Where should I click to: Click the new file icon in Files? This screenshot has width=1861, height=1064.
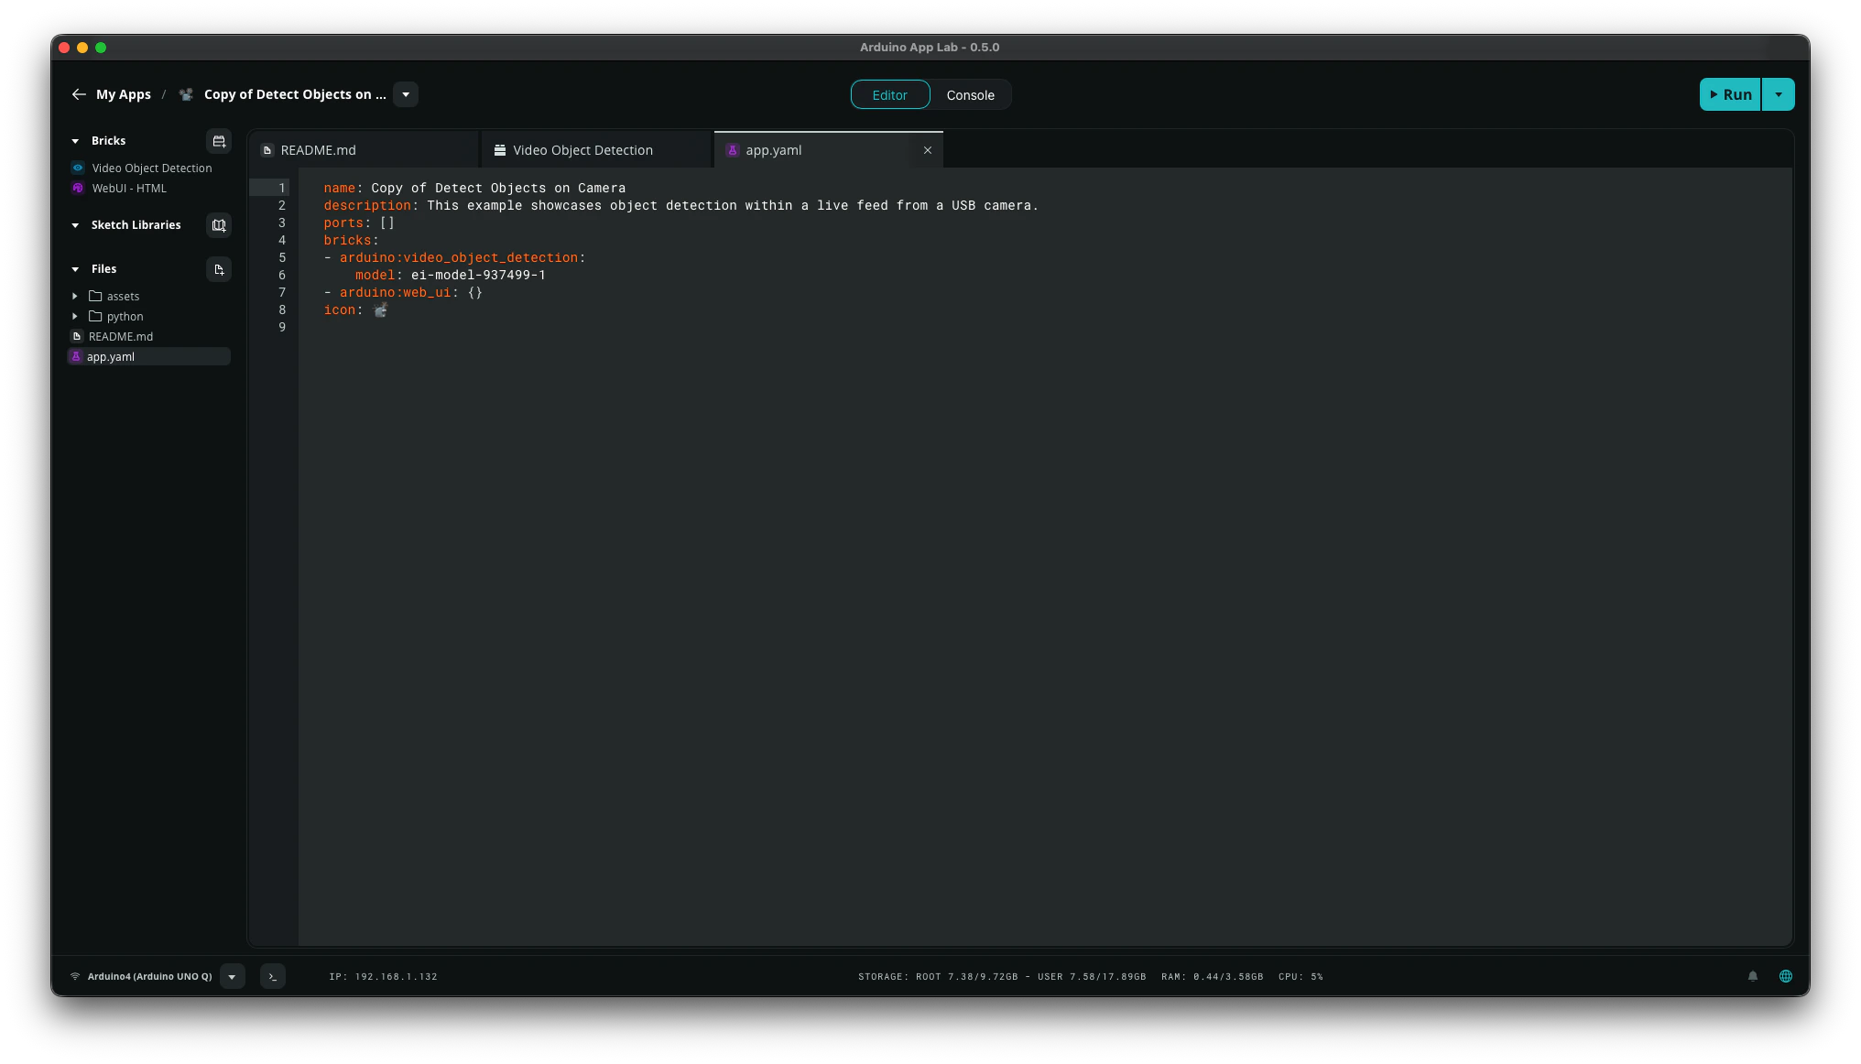point(219,269)
